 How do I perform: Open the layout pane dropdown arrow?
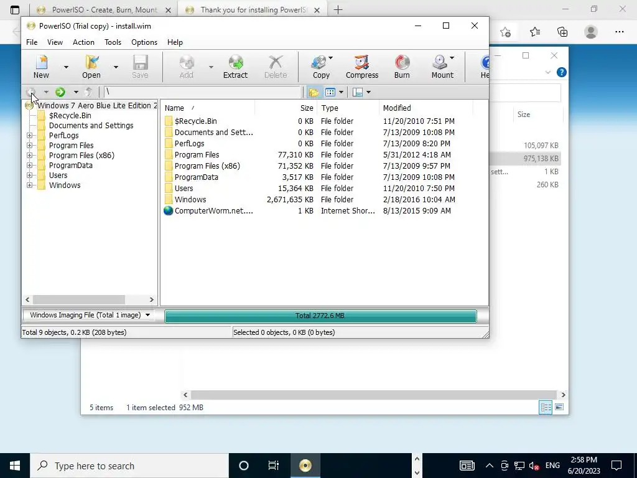click(x=368, y=92)
